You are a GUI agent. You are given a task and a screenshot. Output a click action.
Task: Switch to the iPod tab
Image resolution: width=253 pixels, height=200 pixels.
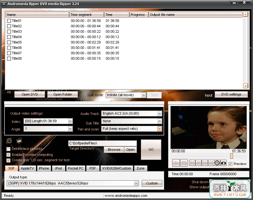[58, 168]
